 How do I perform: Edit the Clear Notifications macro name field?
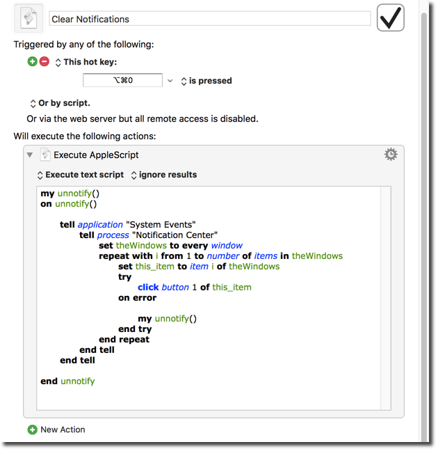(210, 19)
